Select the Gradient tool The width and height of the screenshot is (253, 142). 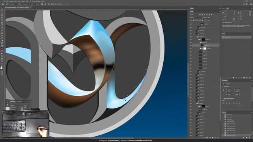click(2, 41)
